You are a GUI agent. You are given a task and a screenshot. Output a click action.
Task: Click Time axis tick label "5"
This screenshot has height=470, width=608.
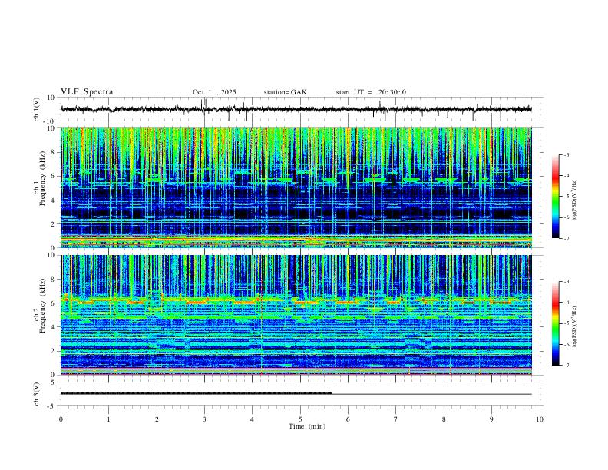click(300, 419)
